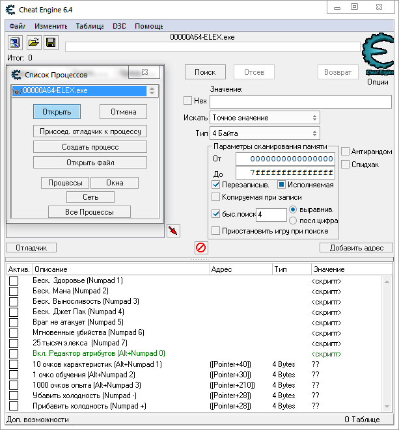Click the scan progress bar under the process name

[x=213, y=47]
